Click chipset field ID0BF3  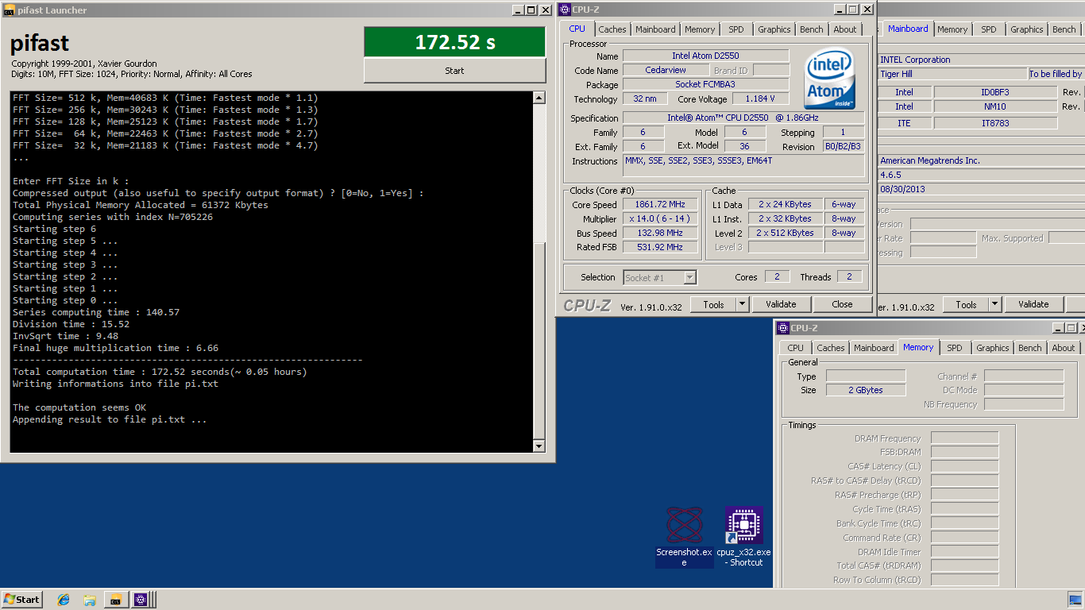pyautogui.click(x=996, y=92)
